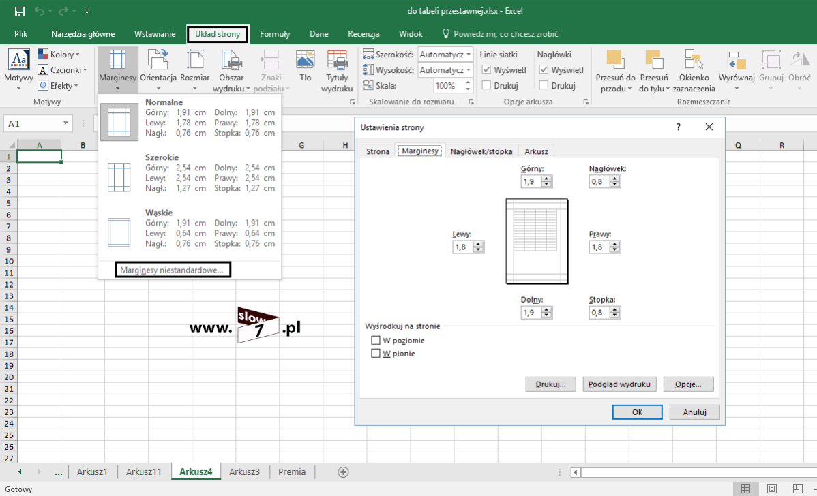Click the Prawy margin spinner arrows
This screenshot has height=496, width=817.
coord(615,247)
